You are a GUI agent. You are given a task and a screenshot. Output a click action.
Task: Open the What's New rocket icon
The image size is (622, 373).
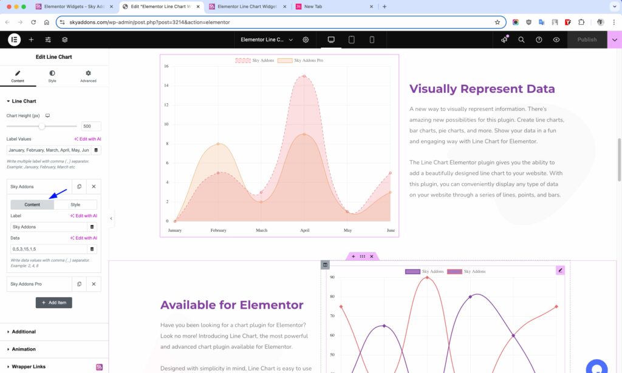pos(504,39)
